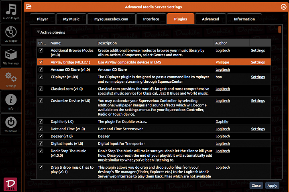Click the 'bpa' author text
The height and width of the screenshot is (192, 289).
pyautogui.click(x=219, y=77)
